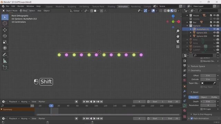Adjust the Offset value slider
The height and width of the screenshot is (124, 221).
tap(208, 76)
